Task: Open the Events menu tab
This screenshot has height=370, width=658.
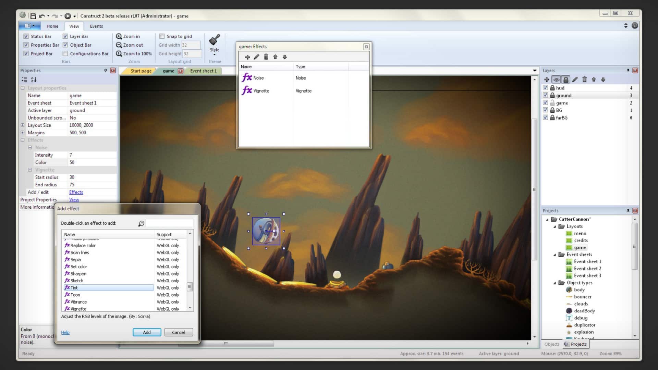Action: pyautogui.click(x=96, y=26)
